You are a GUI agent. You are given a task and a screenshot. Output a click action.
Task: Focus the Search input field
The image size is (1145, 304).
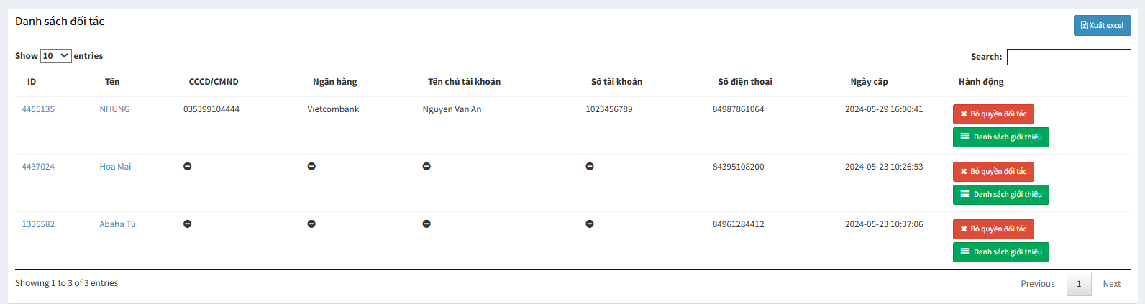(1068, 57)
